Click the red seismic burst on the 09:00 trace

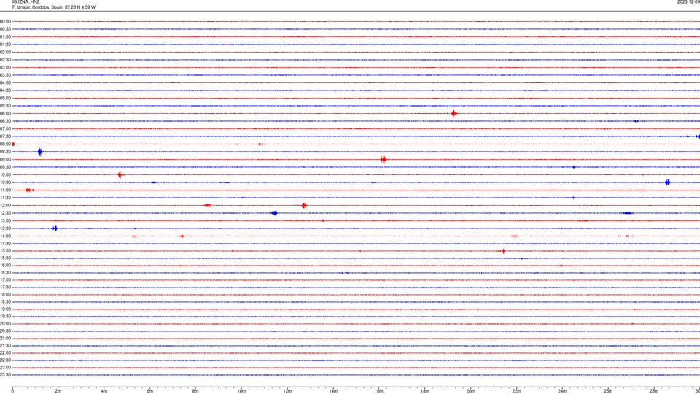click(x=383, y=160)
